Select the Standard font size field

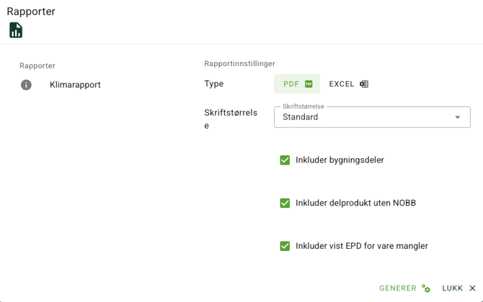(360, 117)
